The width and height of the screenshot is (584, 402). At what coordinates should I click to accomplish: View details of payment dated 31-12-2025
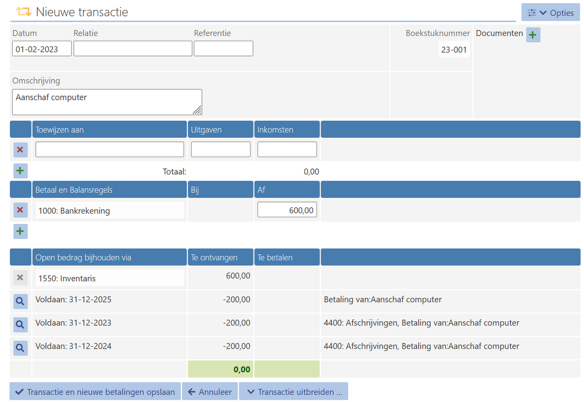(x=20, y=301)
